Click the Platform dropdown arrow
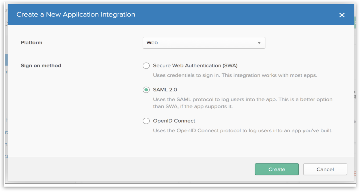The image size is (360, 192). pos(259,43)
